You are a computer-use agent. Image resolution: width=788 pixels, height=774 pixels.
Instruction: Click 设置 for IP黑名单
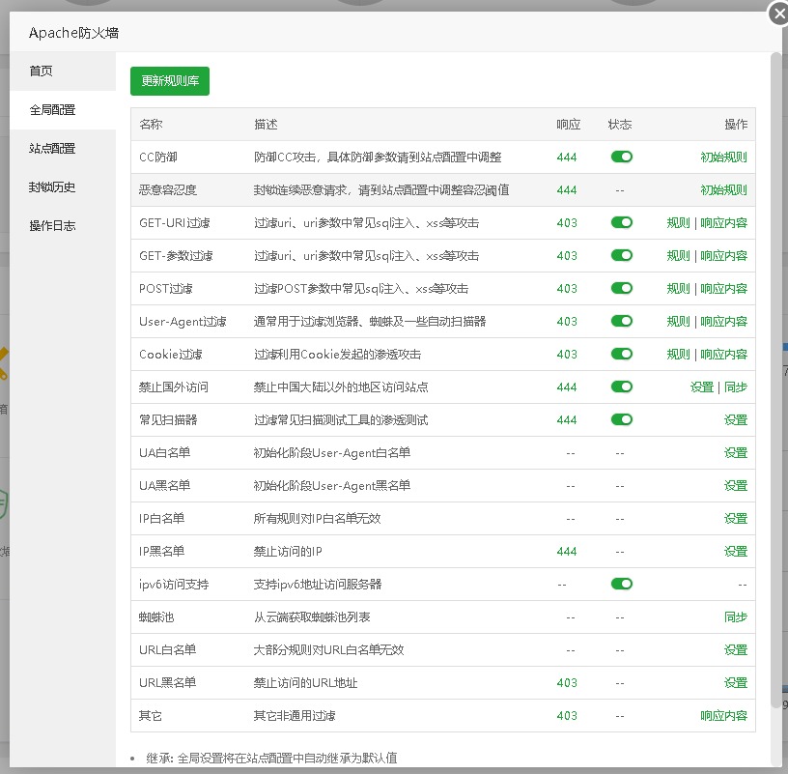(x=736, y=552)
